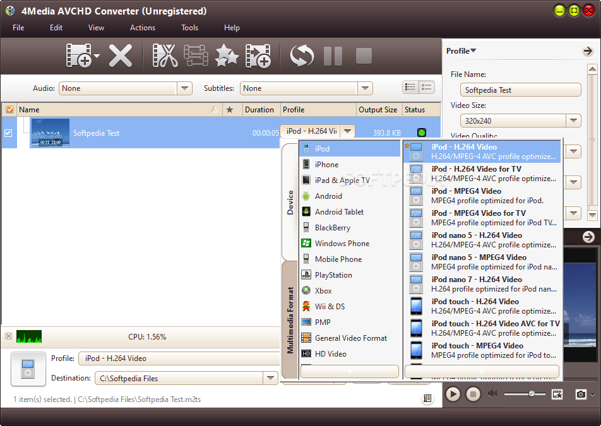This screenshot has width=601, height=426.
Task: Open the Effects stars tool
Action: (x=227, y=56)
